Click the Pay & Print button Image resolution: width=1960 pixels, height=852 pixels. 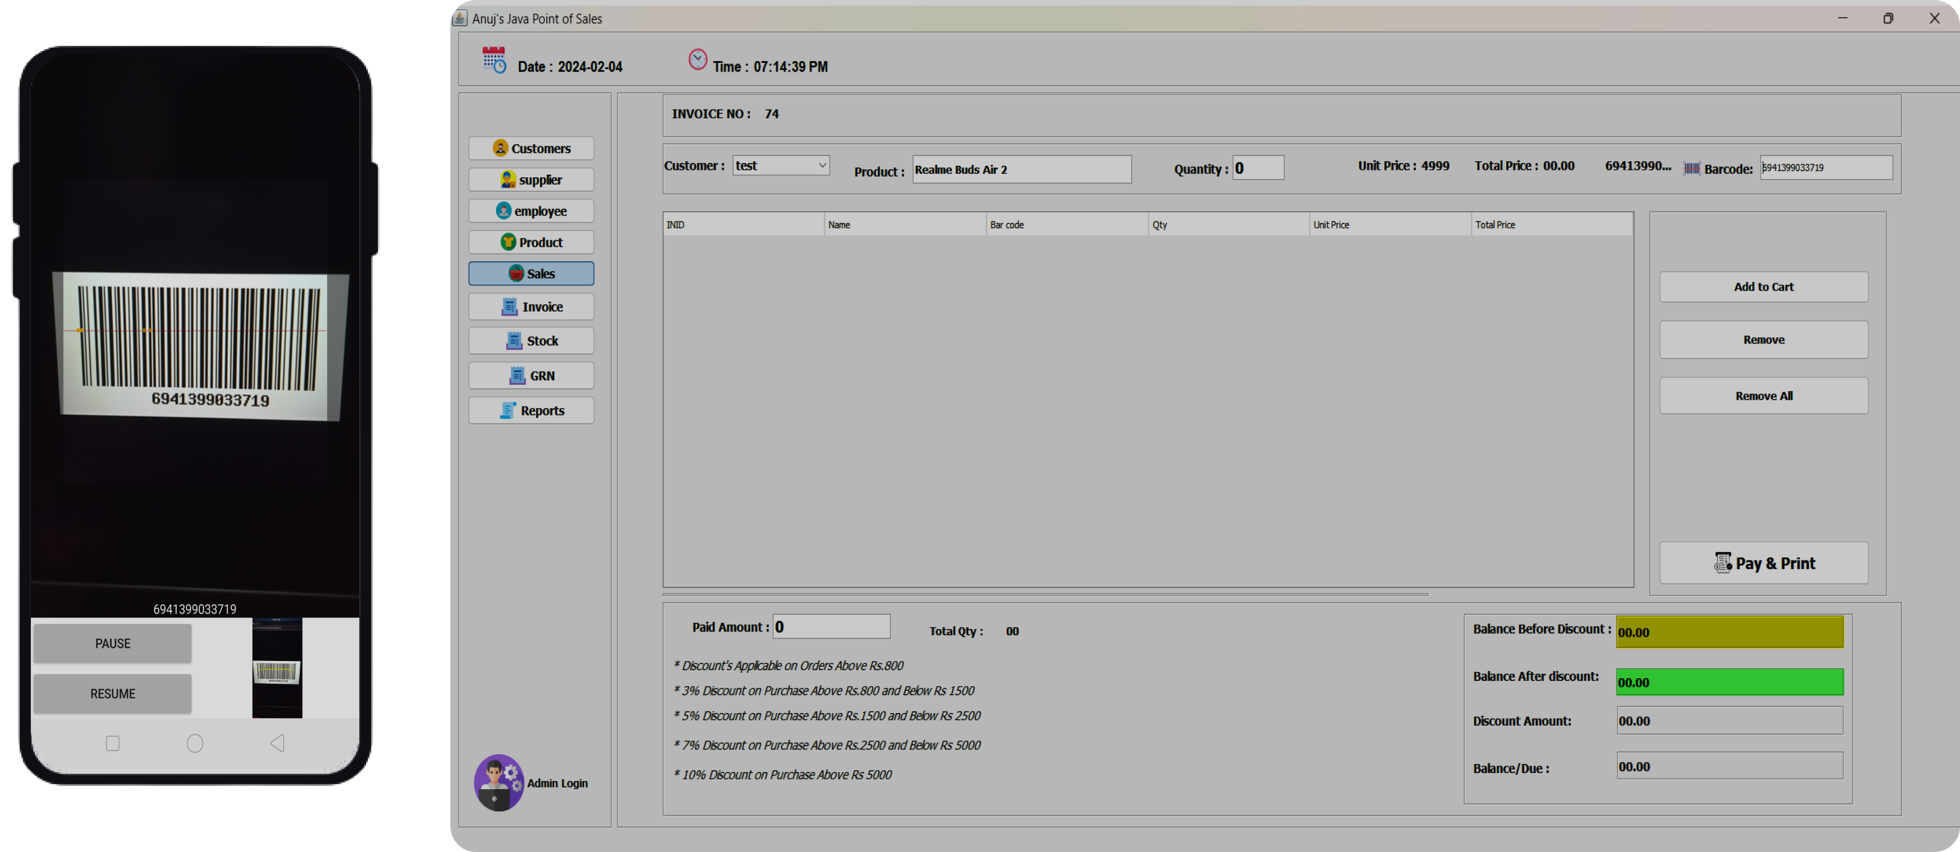tap(1763, 563)
